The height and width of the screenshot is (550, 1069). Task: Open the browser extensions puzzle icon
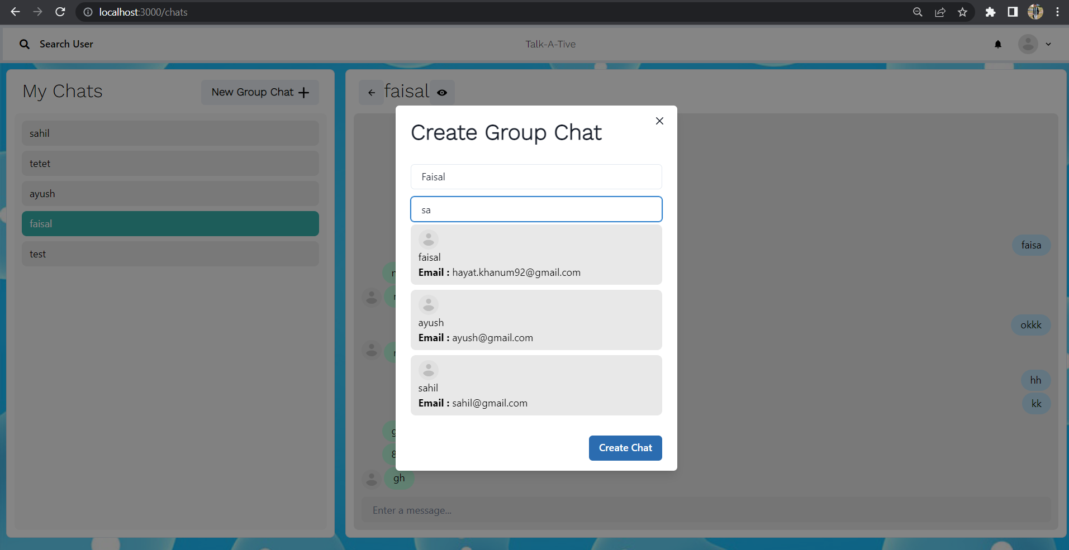(990, 12)
